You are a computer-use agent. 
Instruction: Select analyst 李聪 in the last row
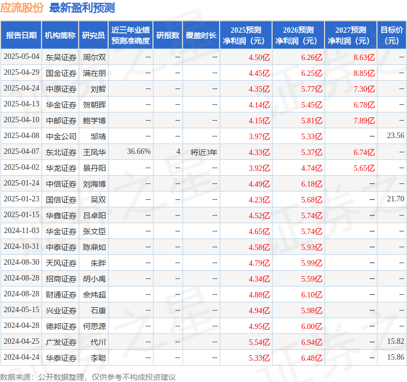tap(98, 358)
